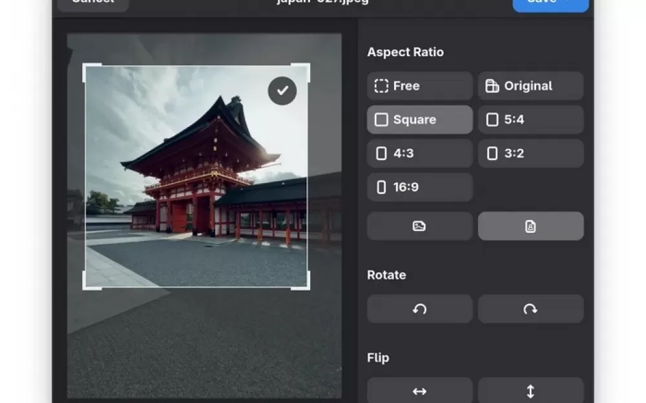Choose the 16:9 aspect ratio
The height and width of the screenshot is (403, 646).
419,187
